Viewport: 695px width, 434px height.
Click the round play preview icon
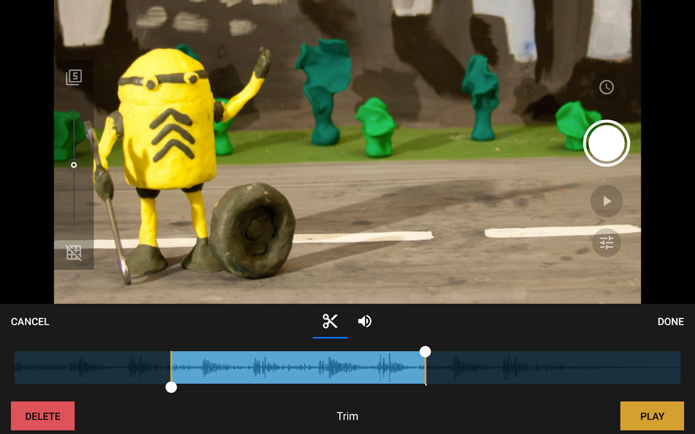pyautogui.click(x=607, y=201)
